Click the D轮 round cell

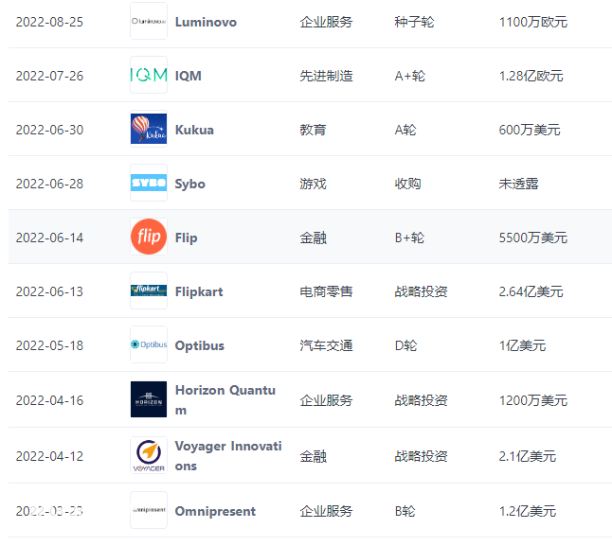coord(405,345)
